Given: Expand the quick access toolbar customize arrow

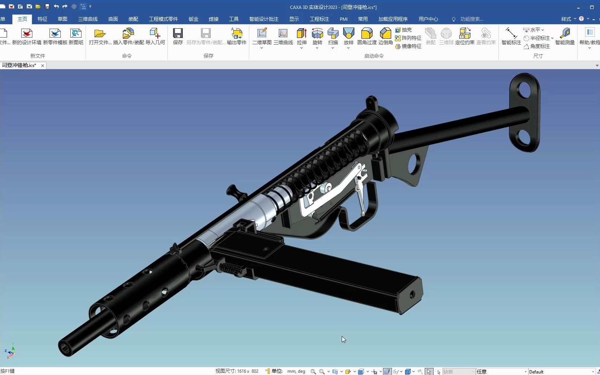Looking at the screenshot, I should pyautogui.click(x=90, y=6).
